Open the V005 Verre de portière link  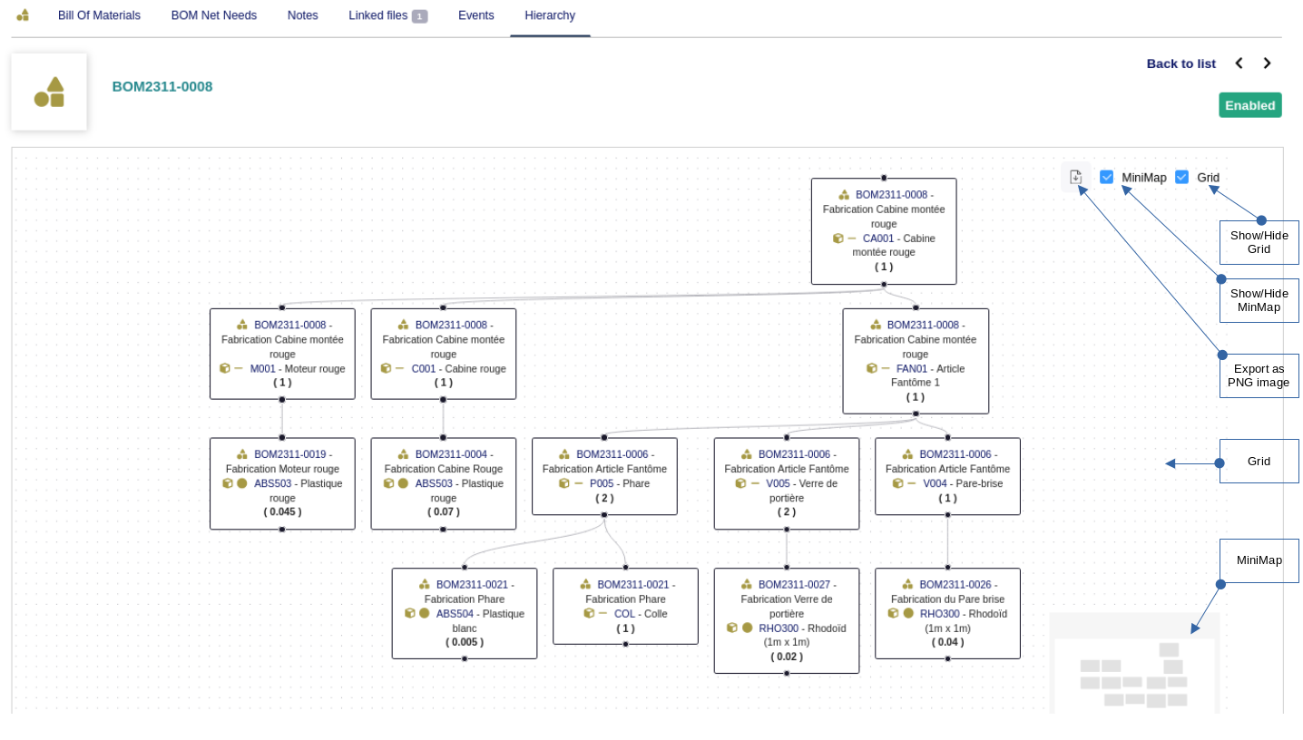(x=779, y=483)
